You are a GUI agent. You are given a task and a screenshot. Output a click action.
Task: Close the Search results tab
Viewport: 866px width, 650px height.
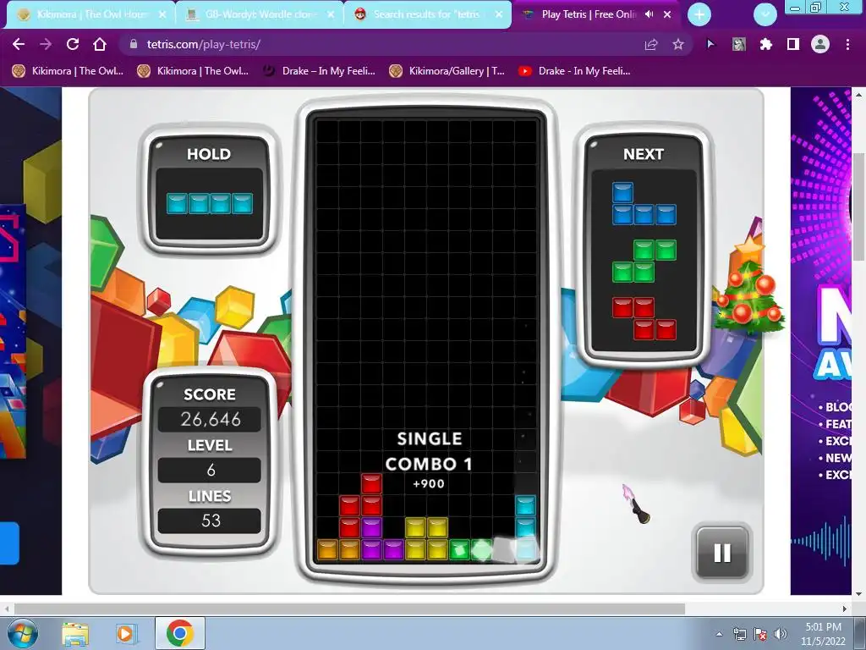tap(499, 14)
